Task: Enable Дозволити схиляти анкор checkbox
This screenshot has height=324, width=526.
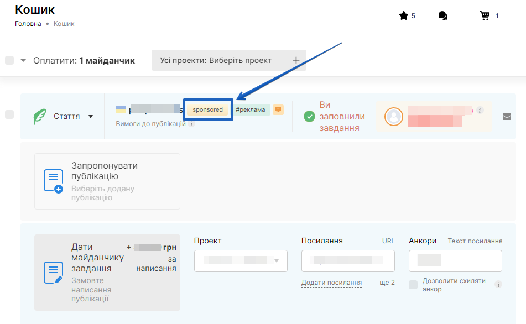Action: [413, 284]
